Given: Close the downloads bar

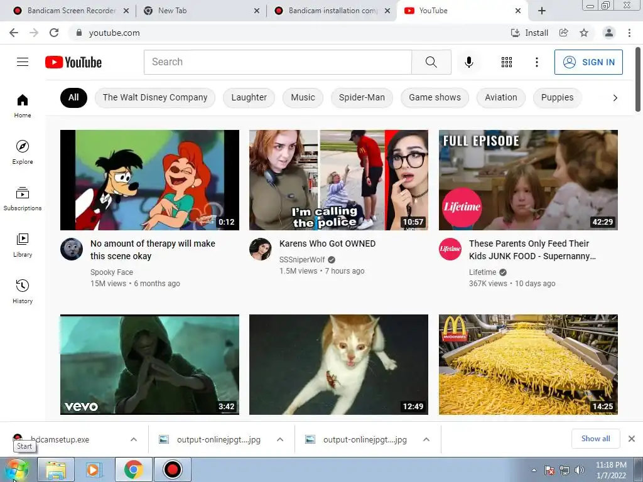Looking at the screenshot, I should pyautogui.click(x=632, y=439).
